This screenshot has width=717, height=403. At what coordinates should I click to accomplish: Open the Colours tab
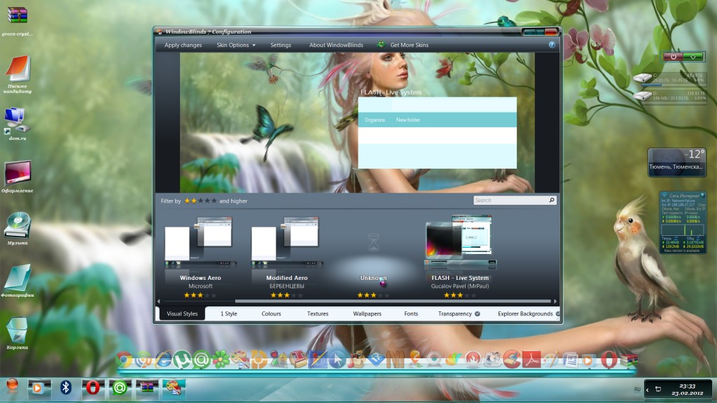pyautogui.click(x=271, y=314)
